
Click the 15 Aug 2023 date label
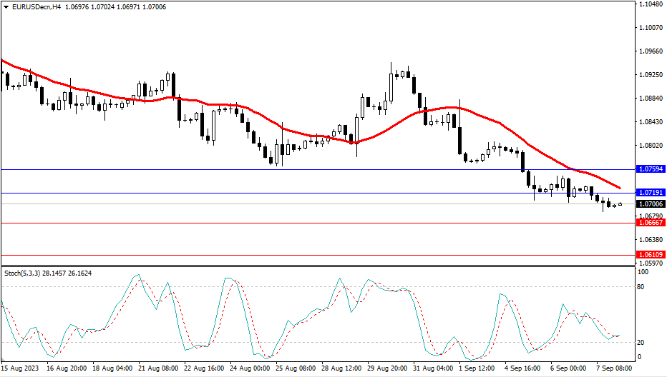[x=19, y=369]
